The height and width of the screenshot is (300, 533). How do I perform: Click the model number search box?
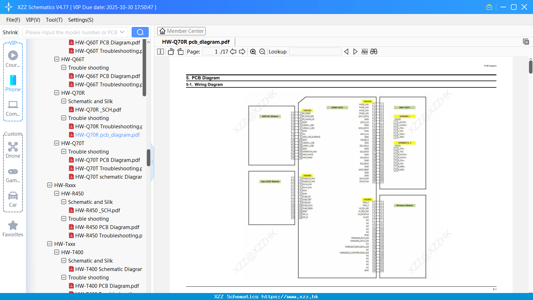(x=75, y=32)
